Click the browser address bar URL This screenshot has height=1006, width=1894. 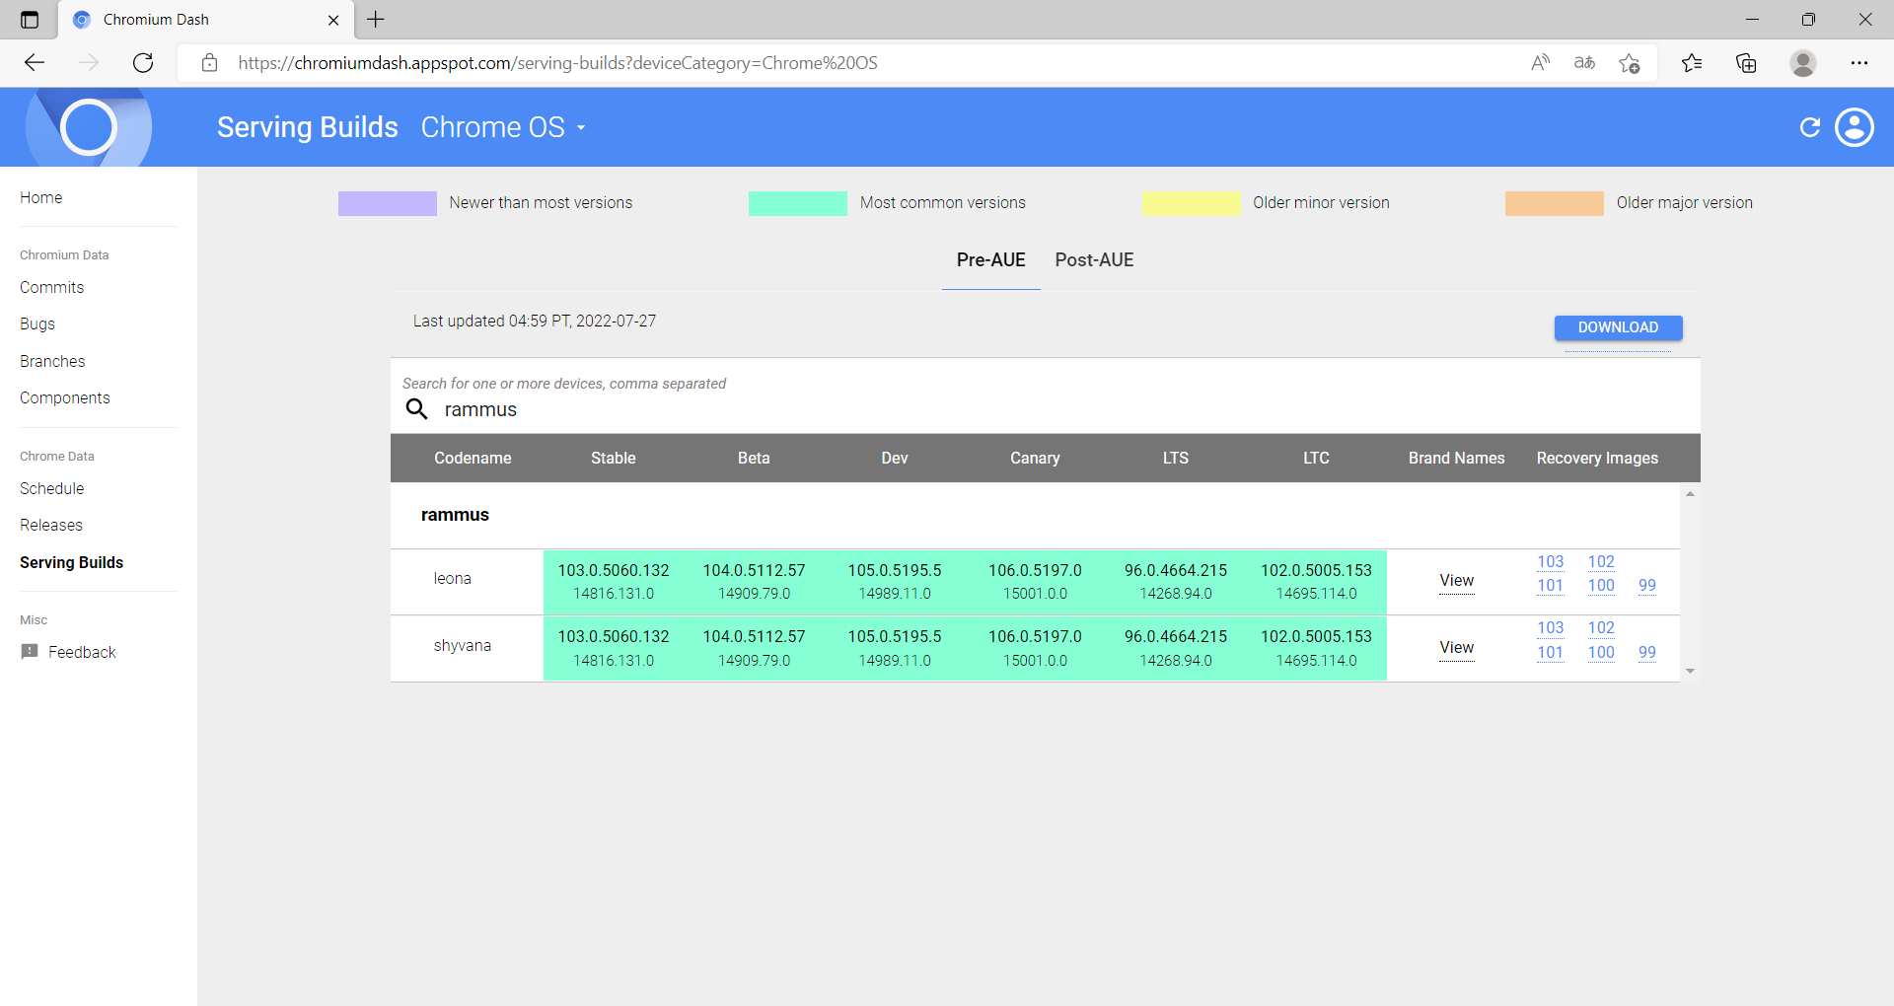pyautogui.click(x=557, y=63)
